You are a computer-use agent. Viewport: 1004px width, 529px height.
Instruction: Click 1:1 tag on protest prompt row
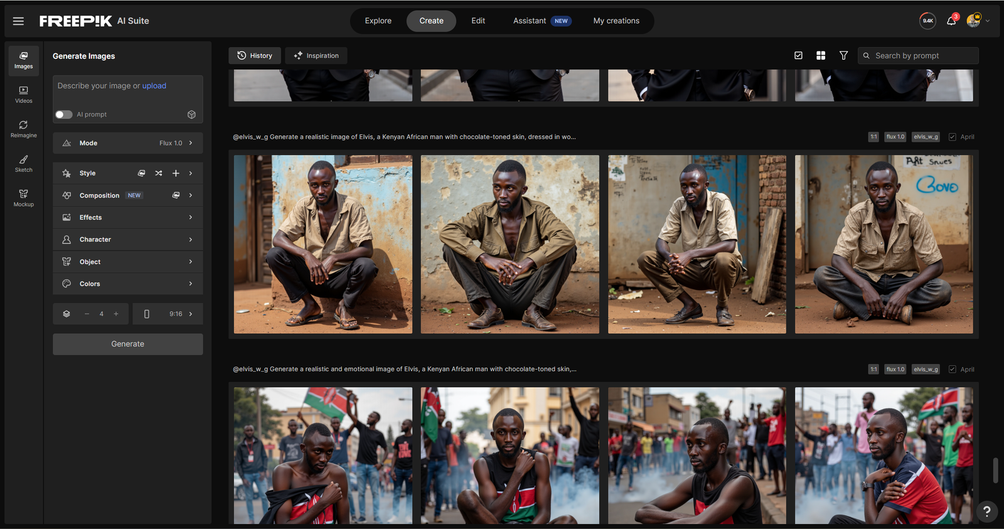click(873, 369)
